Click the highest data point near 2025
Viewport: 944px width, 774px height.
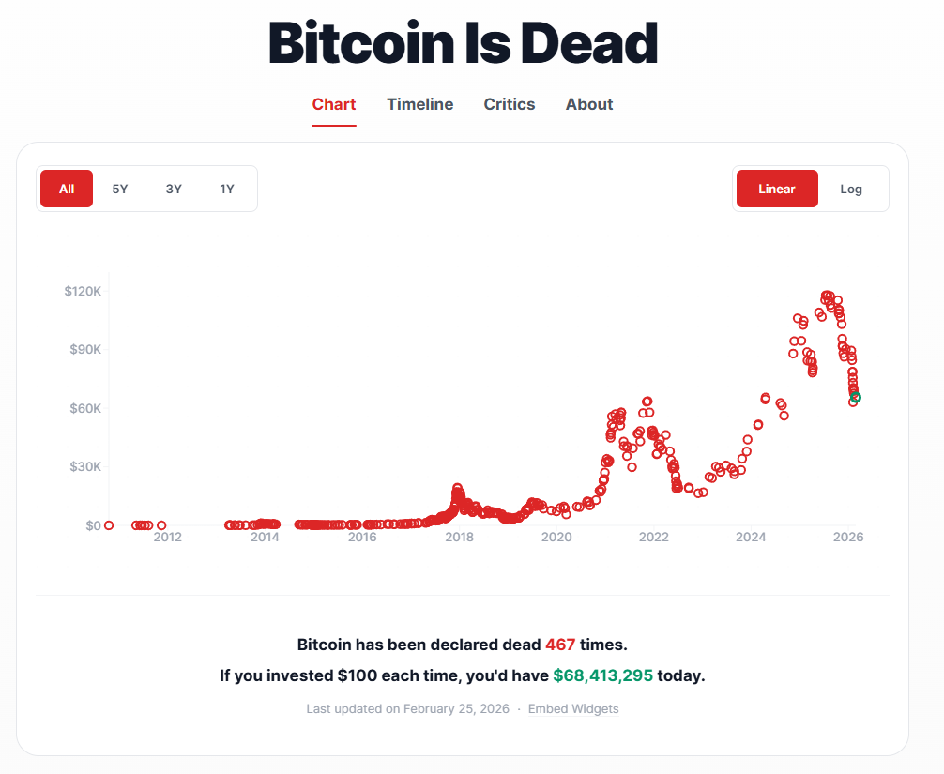click(x=827, y=296)
